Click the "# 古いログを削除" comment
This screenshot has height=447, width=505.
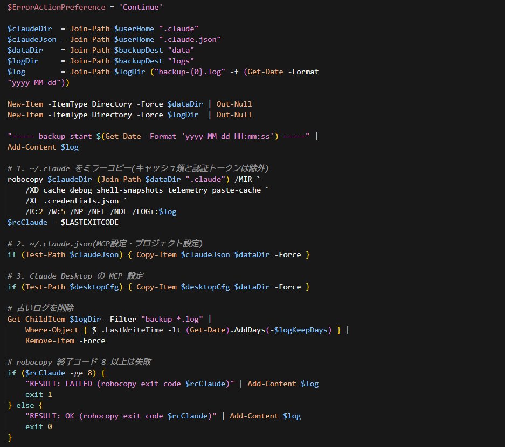tap(40, 308)
